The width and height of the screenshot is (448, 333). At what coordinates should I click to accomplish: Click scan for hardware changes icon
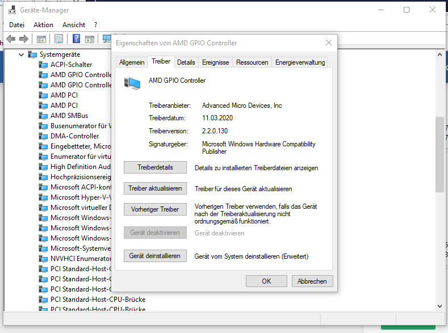coord(107,39)
